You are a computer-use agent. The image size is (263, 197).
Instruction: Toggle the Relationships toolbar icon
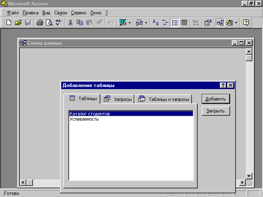point(220,23)
